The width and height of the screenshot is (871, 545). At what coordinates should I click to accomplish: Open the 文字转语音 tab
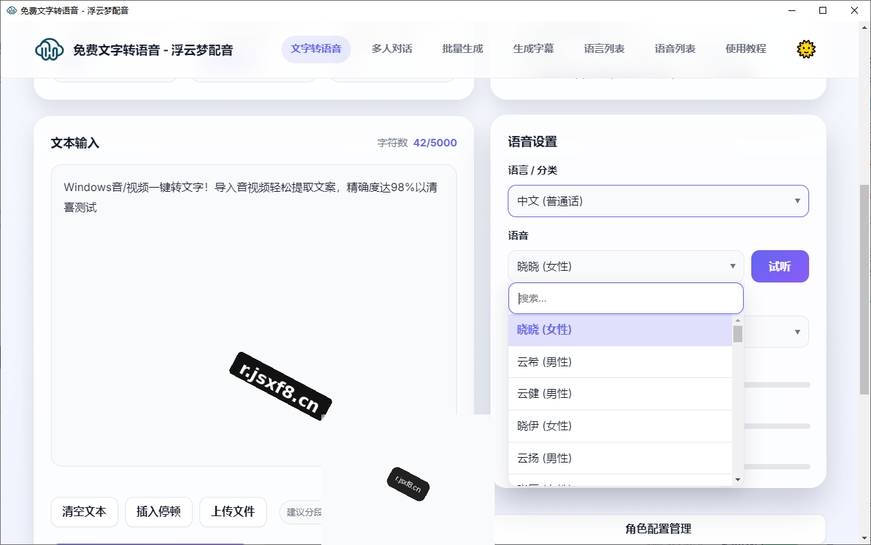(x=316, y=49)
